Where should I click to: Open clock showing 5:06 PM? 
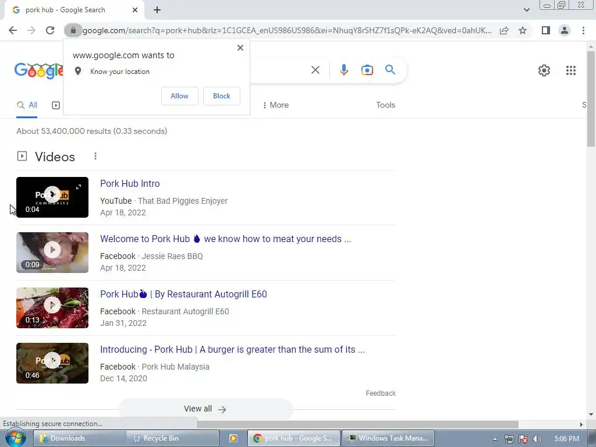tap(566, 439)
